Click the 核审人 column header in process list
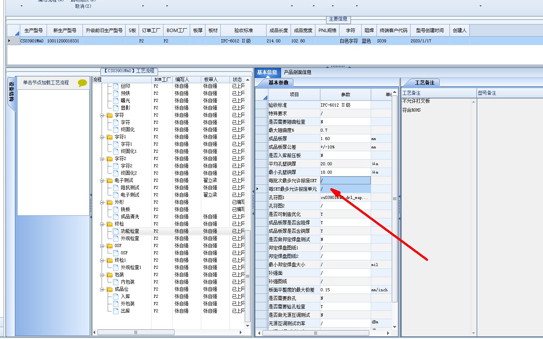Screen dimensions: 543x339 (x=215, y=80)
